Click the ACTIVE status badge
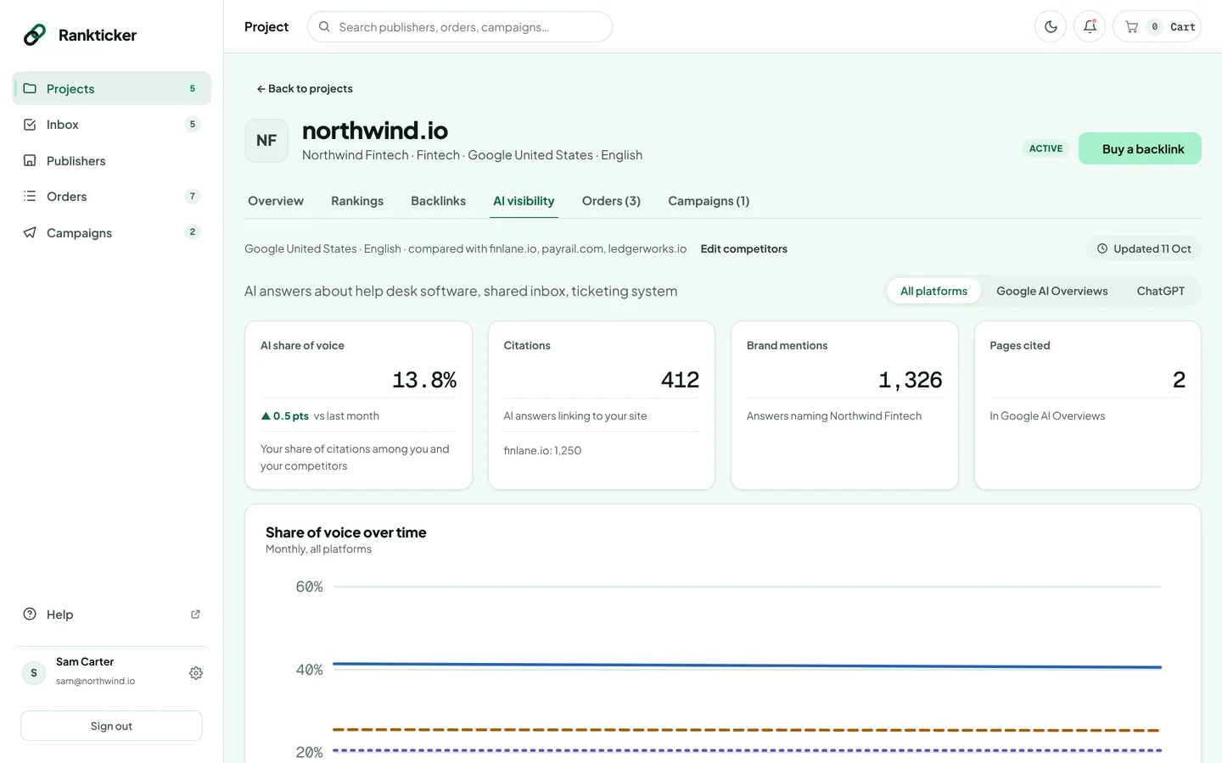The image size is (1222, 763). coord(1045,148)
